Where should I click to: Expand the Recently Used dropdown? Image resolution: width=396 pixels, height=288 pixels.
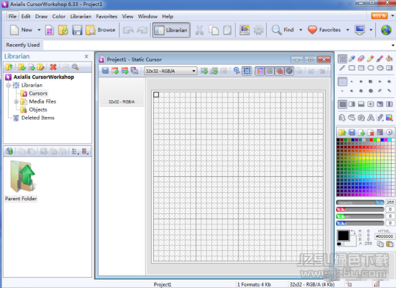point(393,45)
